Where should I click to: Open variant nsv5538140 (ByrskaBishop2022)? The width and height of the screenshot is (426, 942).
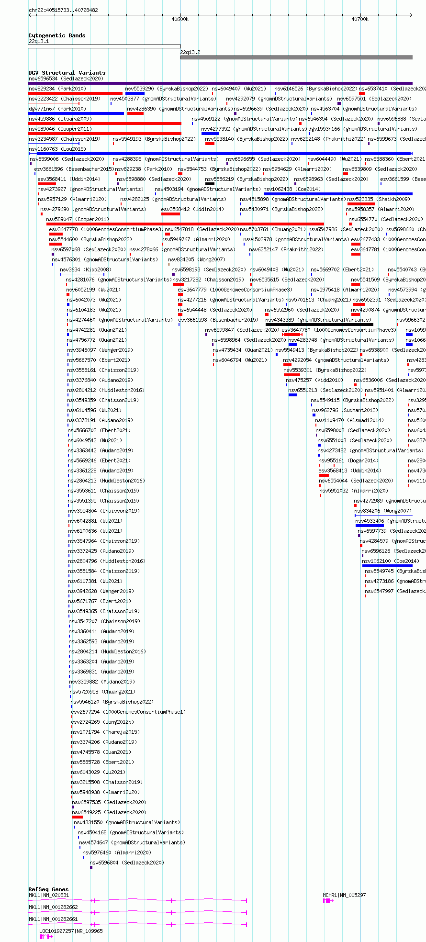[x=247, y=139]
